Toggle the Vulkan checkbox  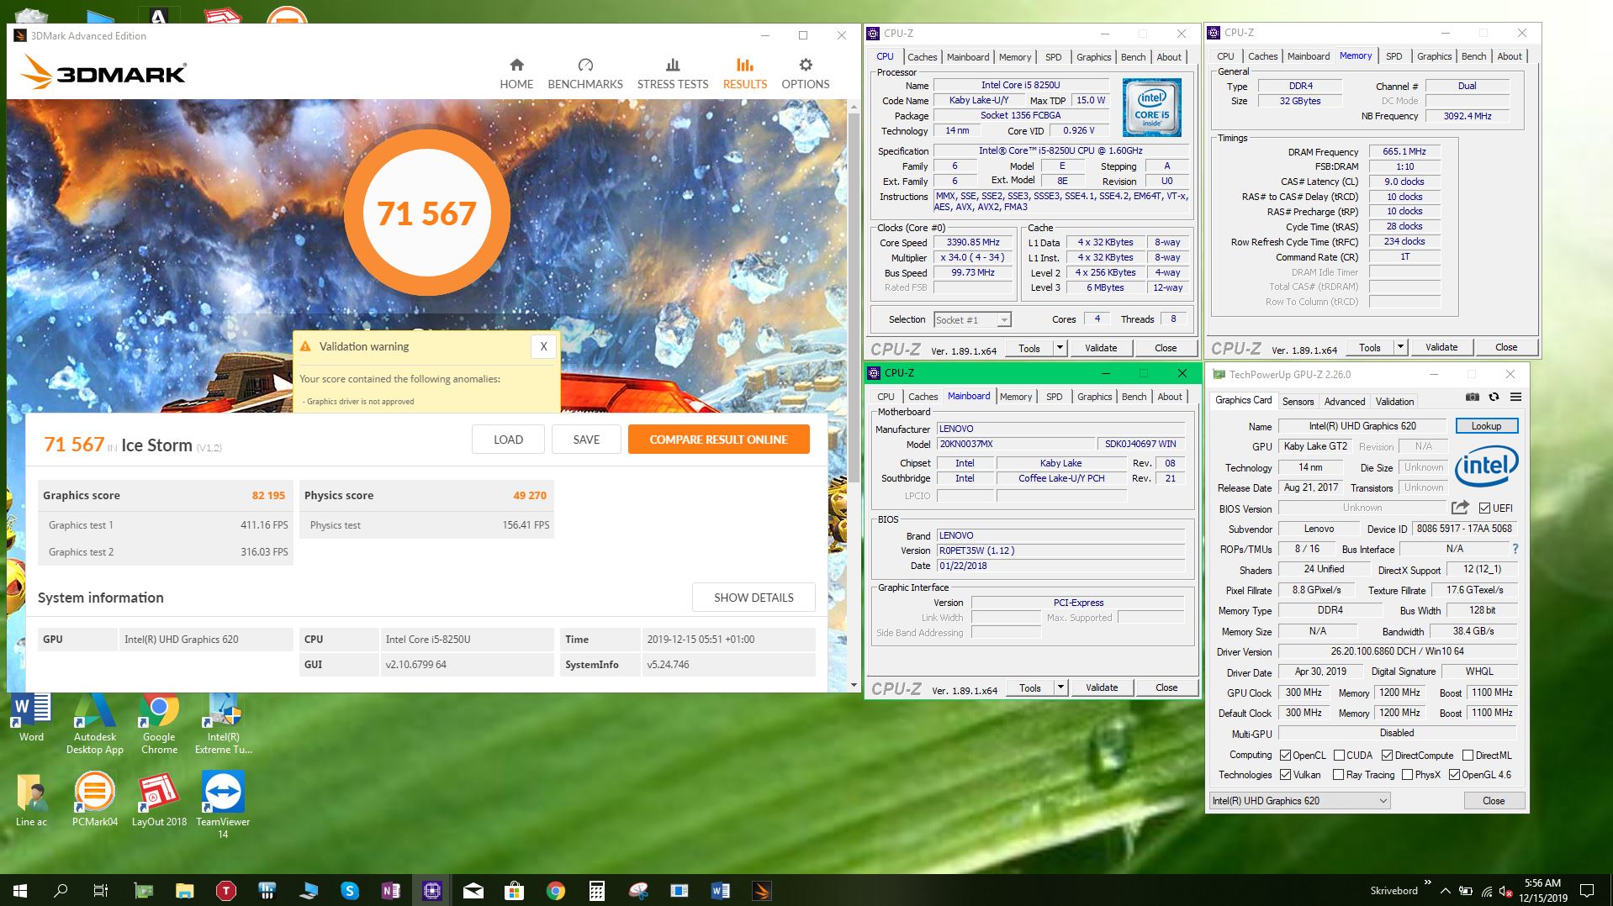click(x=1285, y=774)
